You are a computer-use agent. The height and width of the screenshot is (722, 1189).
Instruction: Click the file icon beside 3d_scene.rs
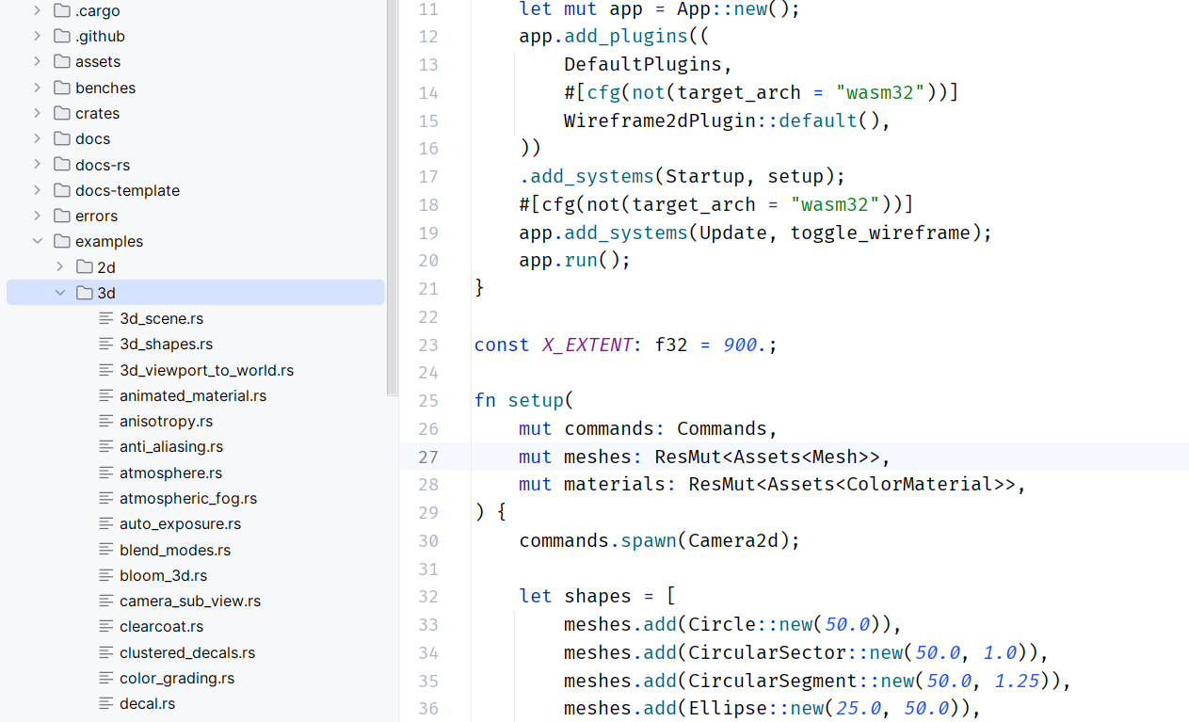click(106, 319)
